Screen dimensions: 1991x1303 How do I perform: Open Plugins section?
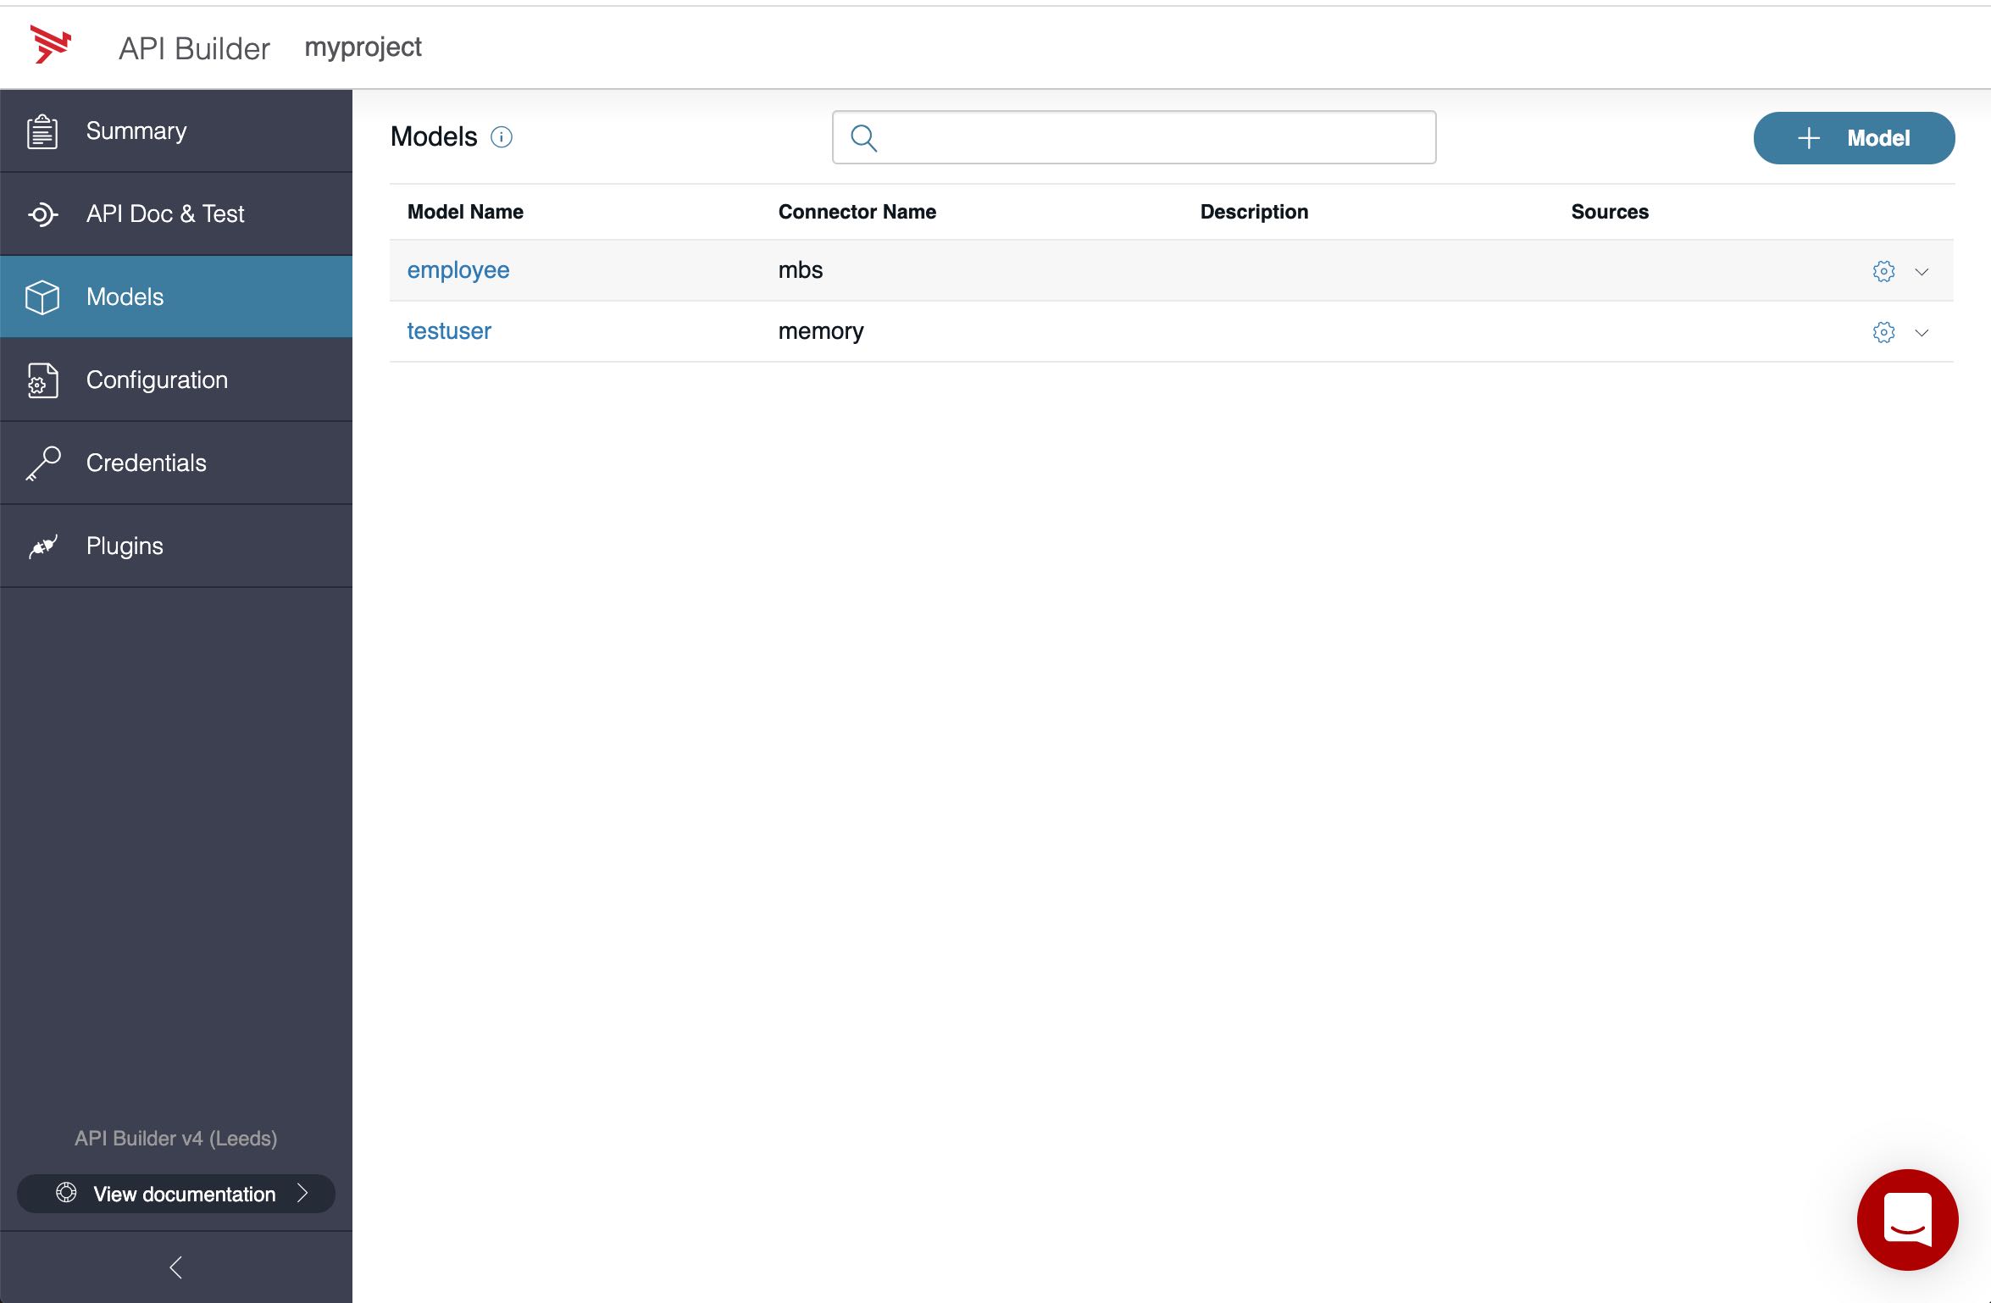click(176, 546)
